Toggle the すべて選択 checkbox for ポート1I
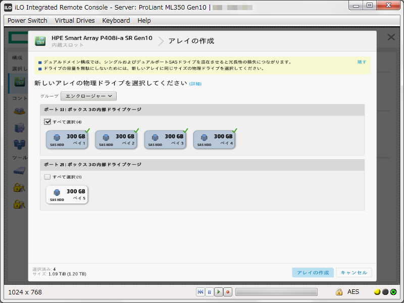The width and height of the screenshot is (404, 303). [47, 122]
